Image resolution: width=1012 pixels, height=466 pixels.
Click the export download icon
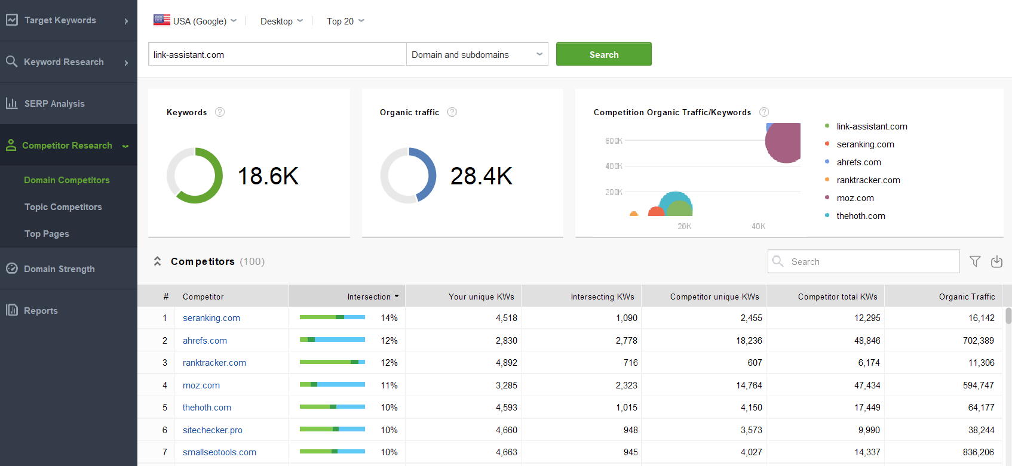point(996,261)
